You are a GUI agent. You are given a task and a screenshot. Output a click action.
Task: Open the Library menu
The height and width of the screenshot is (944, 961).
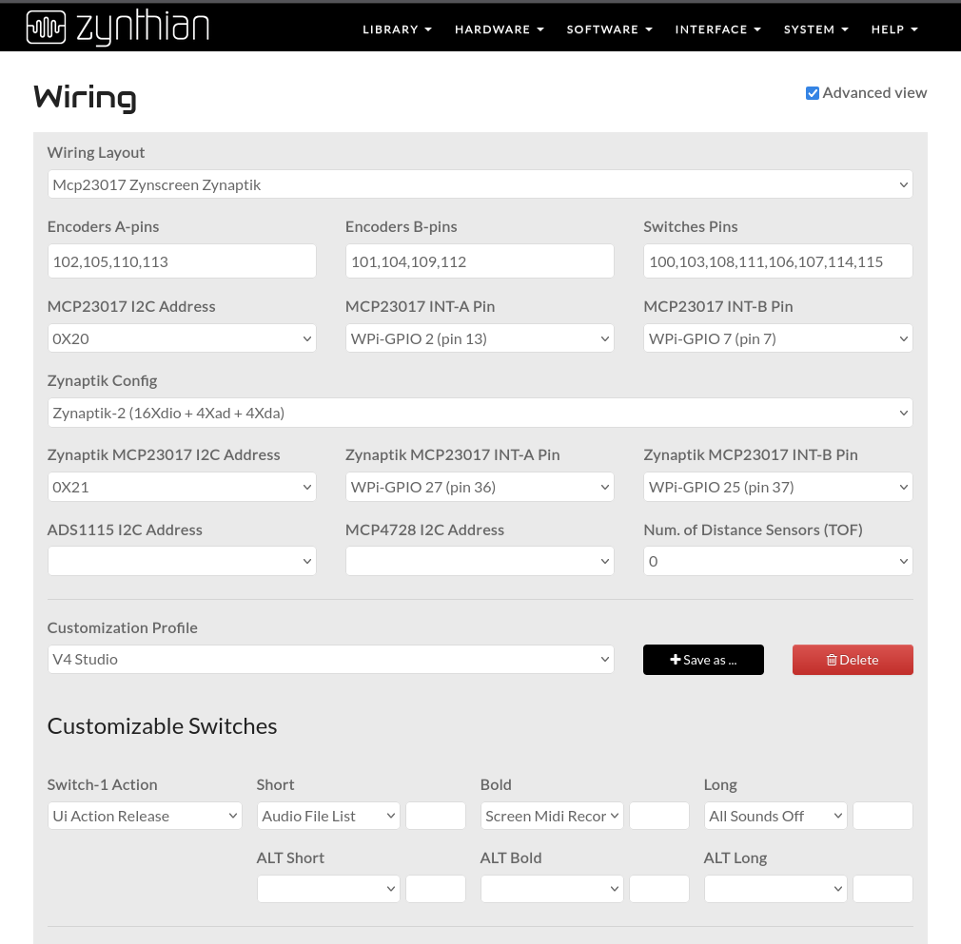(397, 29)
